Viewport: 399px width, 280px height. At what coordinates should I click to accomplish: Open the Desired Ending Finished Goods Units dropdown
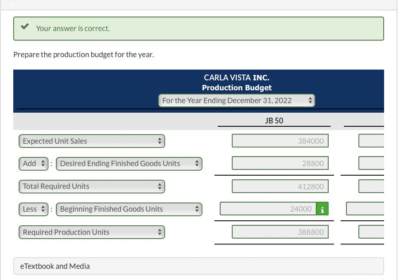129,164
